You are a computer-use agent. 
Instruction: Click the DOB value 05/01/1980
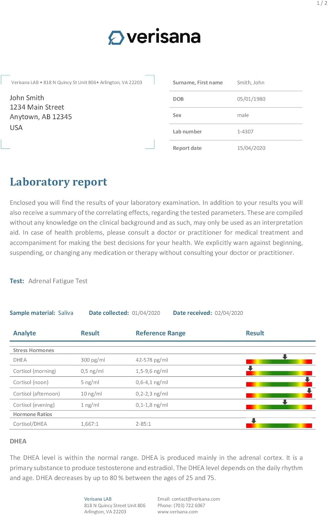251,99
